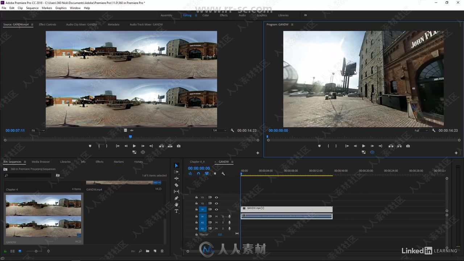Open Program playback resolution Full dropdown
Image resolution: width=464 pixels, height=261 pixels.
pyautogui.click(x=421, y=130)
